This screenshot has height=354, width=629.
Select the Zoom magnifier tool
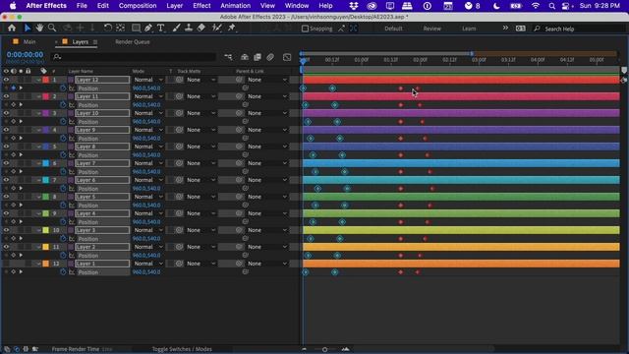point(52,29)
